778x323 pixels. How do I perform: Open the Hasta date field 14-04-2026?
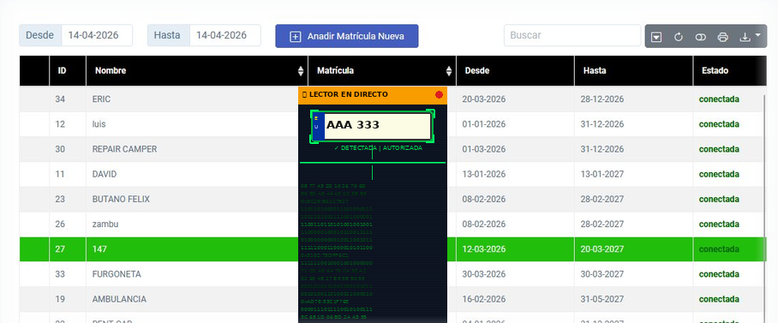click(224, 35)
